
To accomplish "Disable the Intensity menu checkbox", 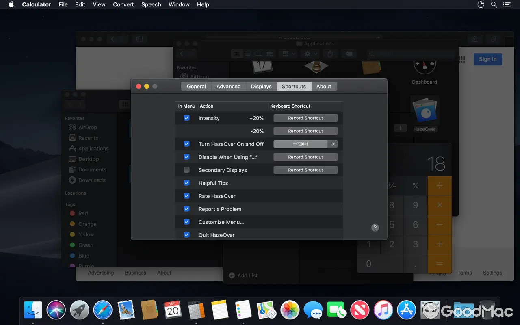I will click(x=186, y=118).
